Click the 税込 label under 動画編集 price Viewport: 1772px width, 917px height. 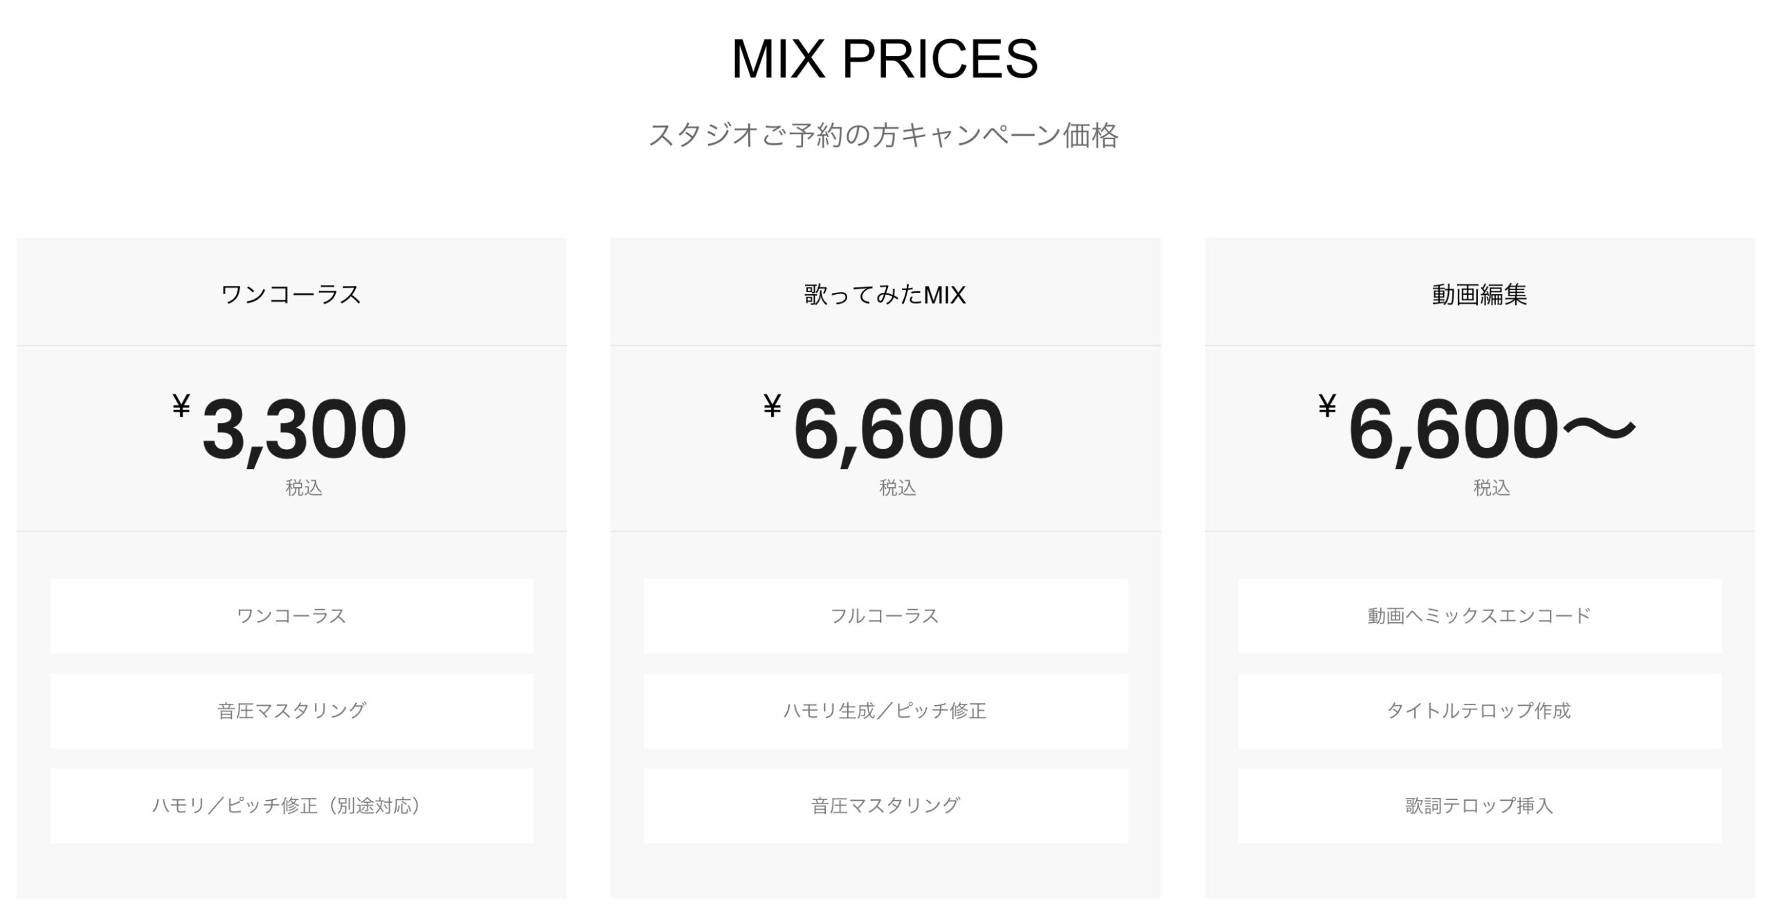[1492, 488]
